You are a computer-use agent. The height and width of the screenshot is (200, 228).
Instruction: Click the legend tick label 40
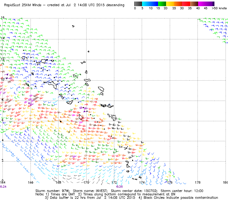coord(198,8)
